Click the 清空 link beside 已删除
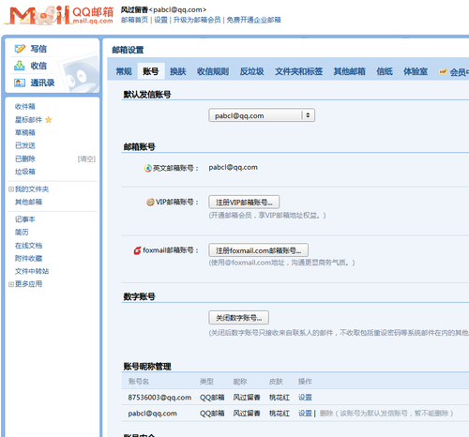Viewport: 469px width, 437px height. click(86, 159)
